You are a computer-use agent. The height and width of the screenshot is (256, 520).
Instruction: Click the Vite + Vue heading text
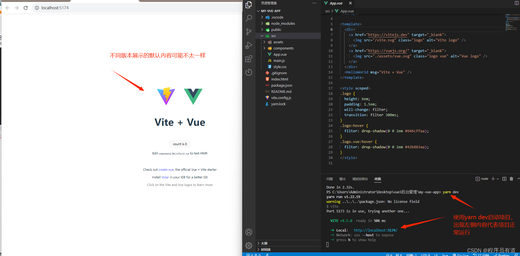(180, 122)
